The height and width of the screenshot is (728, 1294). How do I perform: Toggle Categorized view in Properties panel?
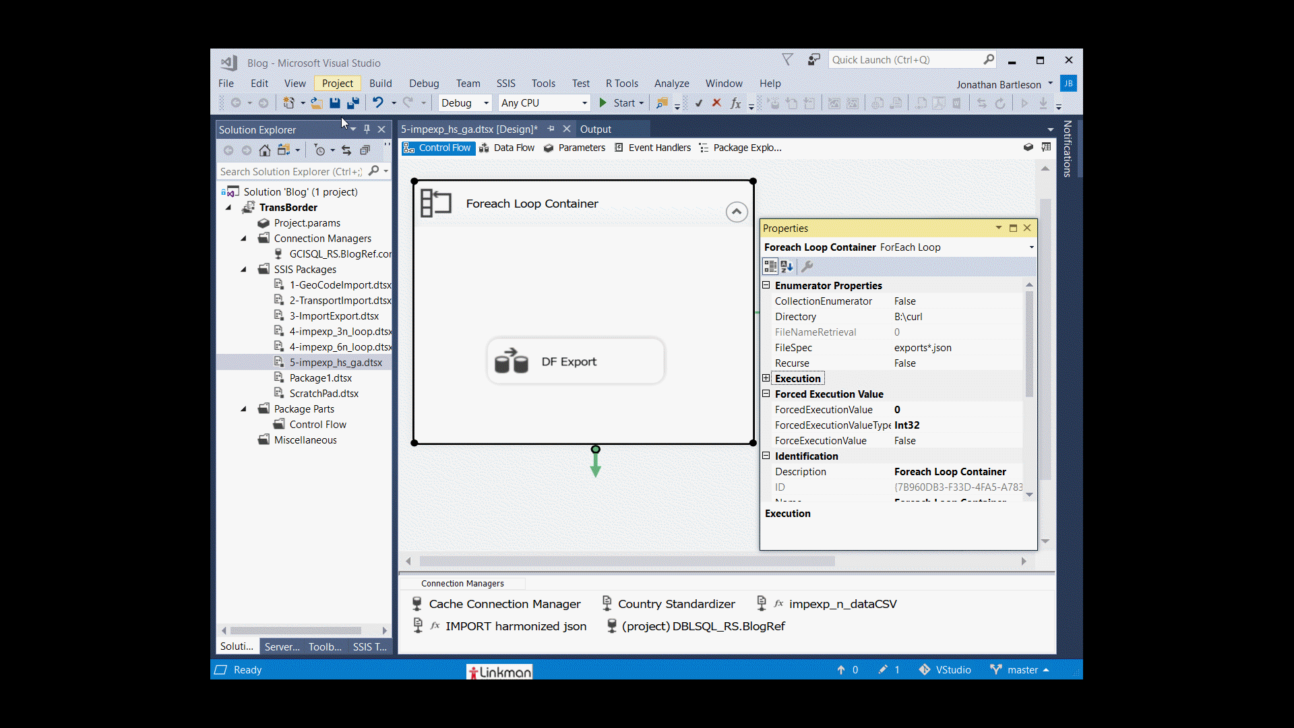[770, 267]
